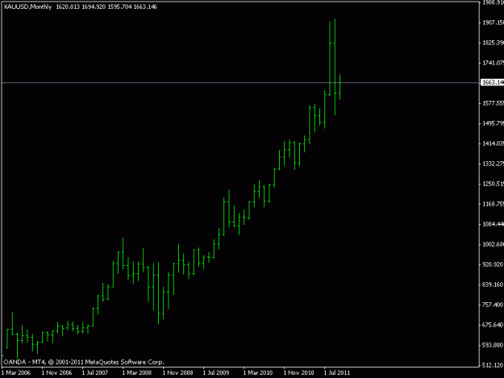
Task: Click the highlighted current price tag 1663.14
Action: point(492,82)
